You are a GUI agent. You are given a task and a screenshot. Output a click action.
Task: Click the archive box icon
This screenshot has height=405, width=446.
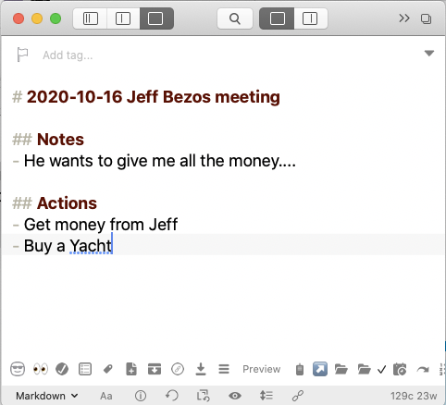click(155, 369)
